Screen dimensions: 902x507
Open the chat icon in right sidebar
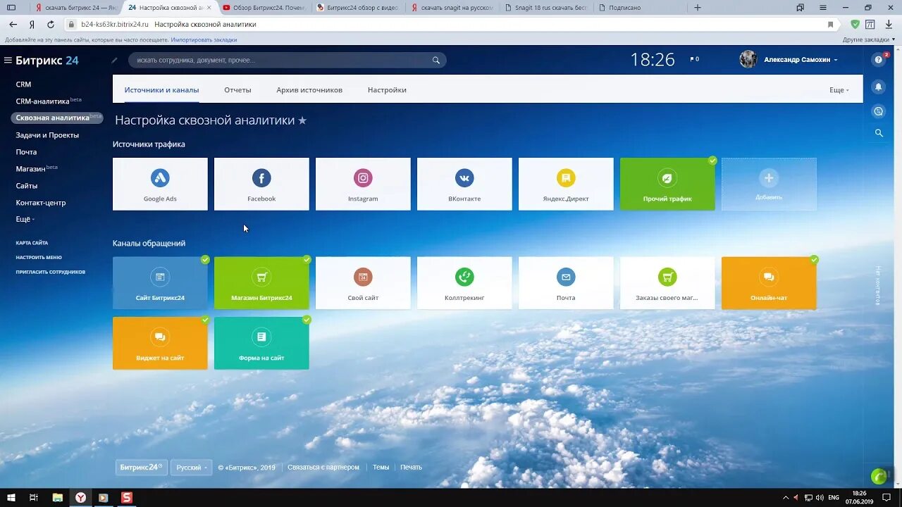click(x=878, y=111)
